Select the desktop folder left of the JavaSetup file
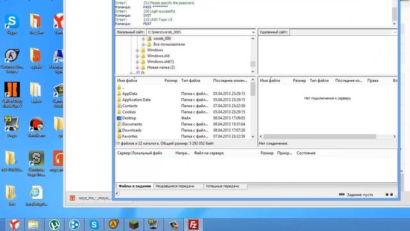The height and width of the screenshot is (231, 410). [x=12, y=195]
